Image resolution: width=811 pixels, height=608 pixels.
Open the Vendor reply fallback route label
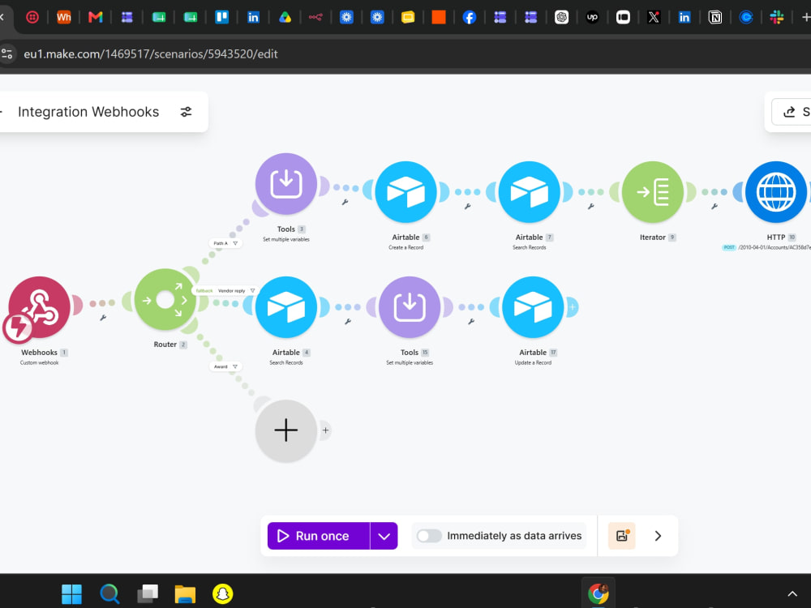225,290
